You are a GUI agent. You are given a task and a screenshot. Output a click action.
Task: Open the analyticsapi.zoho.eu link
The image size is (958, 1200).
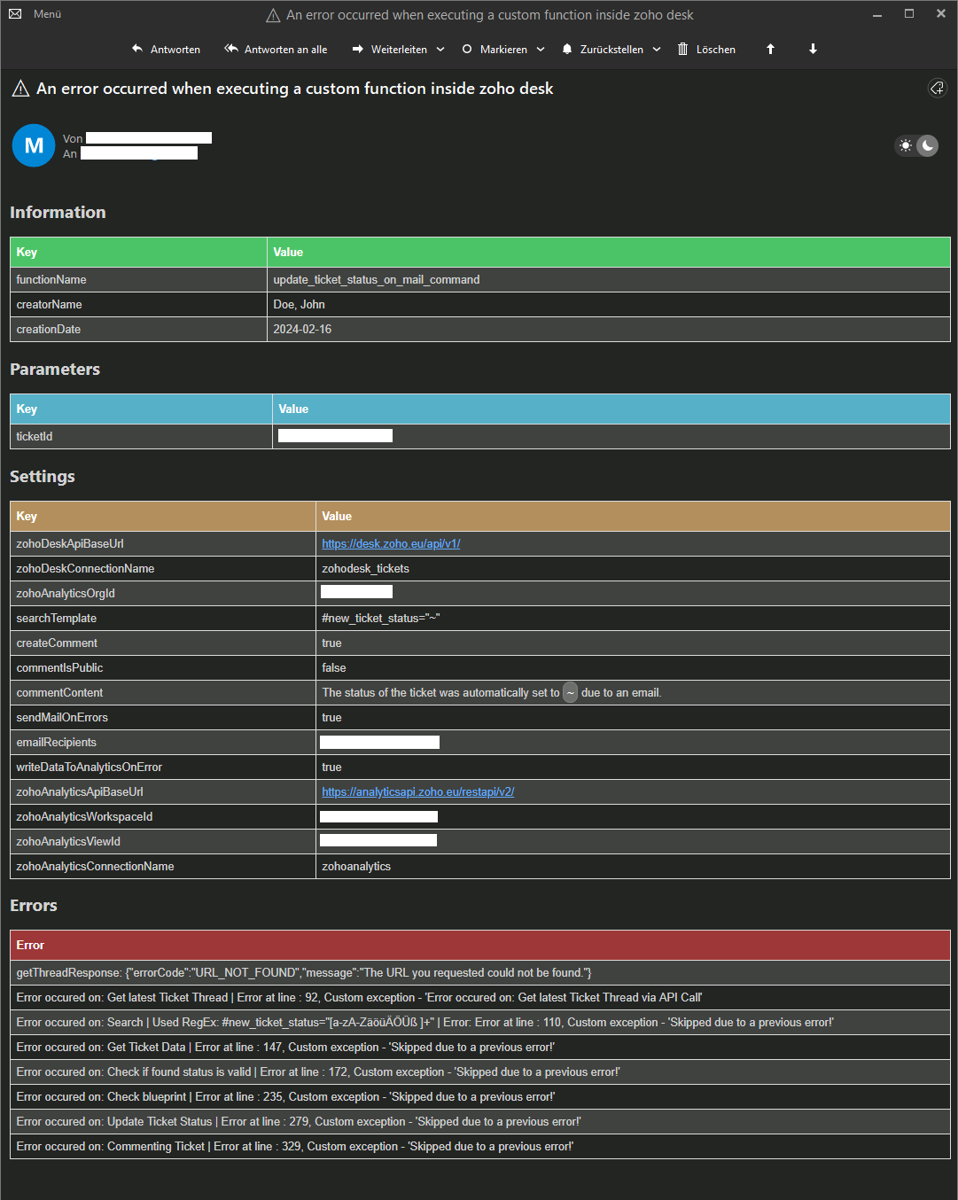coord(418,791)
